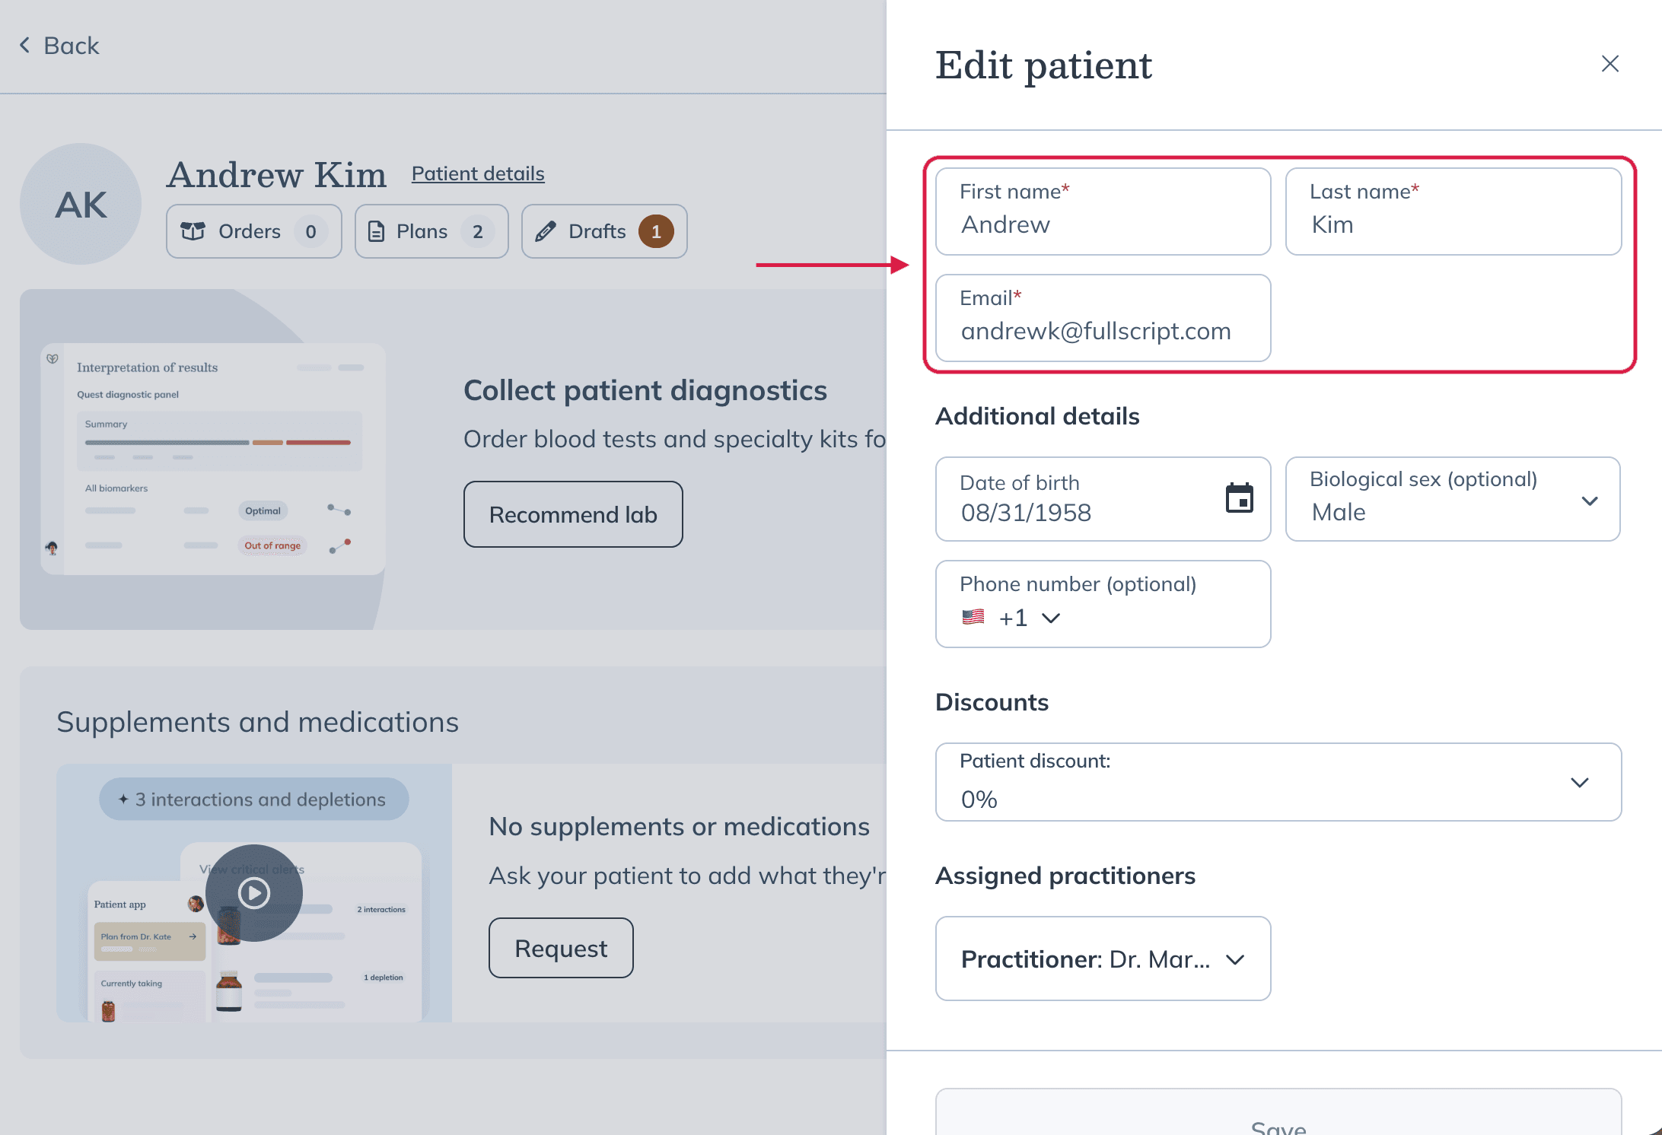Click the AK patient avatar

pos(81,204)
